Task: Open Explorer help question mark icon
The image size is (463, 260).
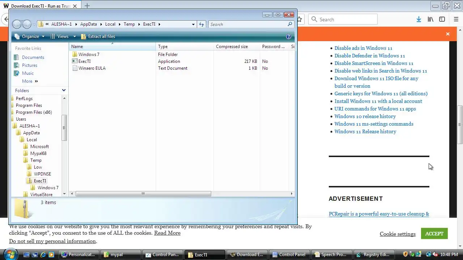Action: coord(289,36)
